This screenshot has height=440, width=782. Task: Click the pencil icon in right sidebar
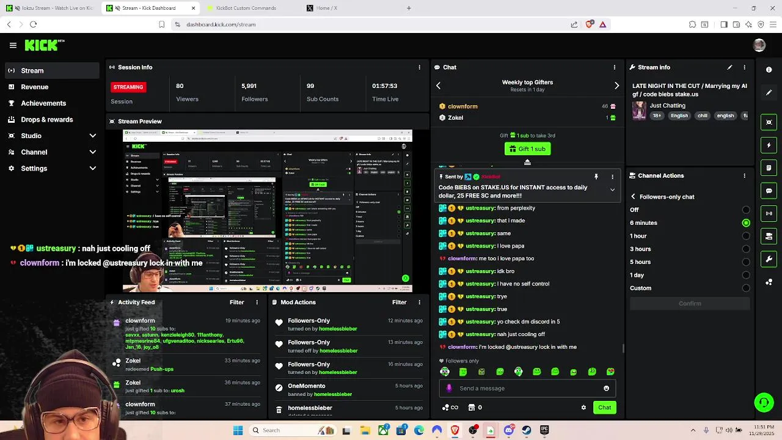point(769,92)
